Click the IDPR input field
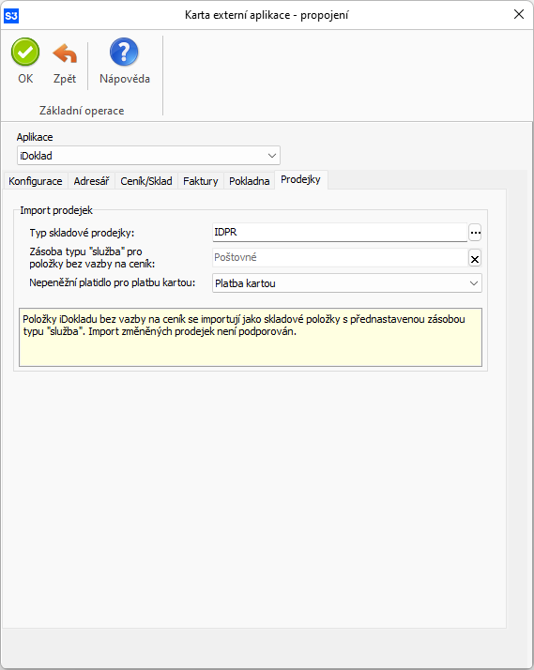 340,233
